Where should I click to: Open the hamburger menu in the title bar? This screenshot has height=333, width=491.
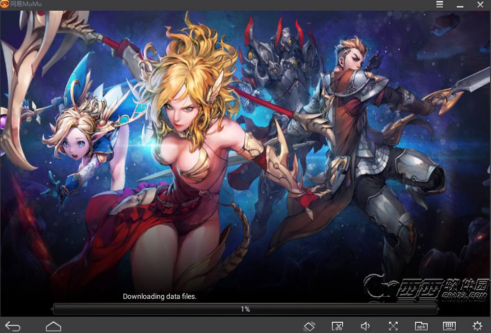440,5
